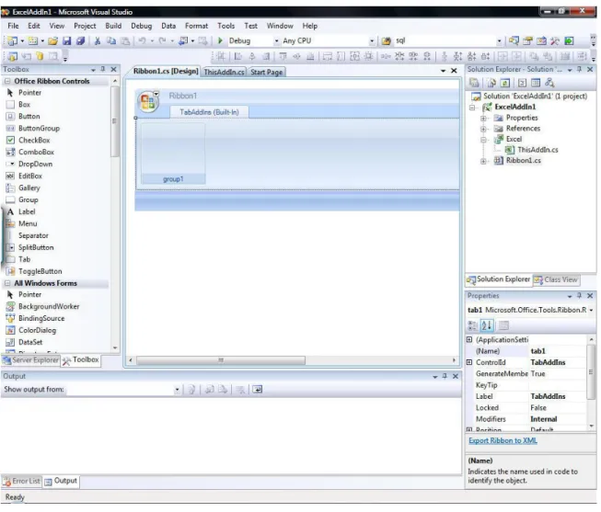
Task: Click the Cut scissors icon
Action: pos(98,41)
